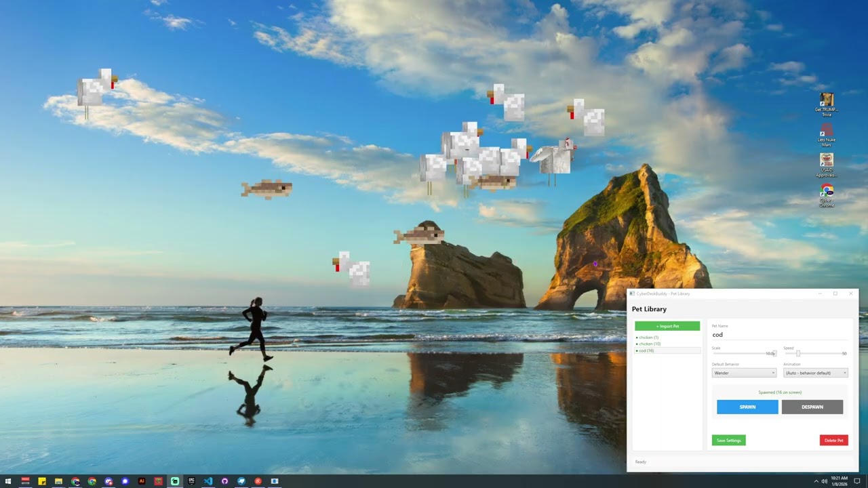Open the Windows Start menu
The height and width of the screenshot is (488, 868).
(8, 481)
